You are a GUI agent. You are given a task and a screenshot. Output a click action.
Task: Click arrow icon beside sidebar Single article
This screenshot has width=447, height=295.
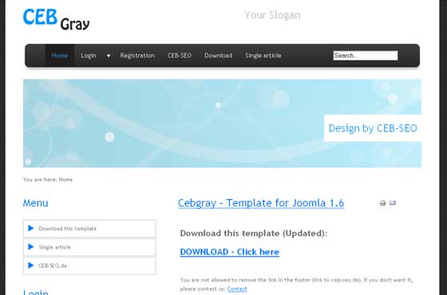(x=31, y=246)
